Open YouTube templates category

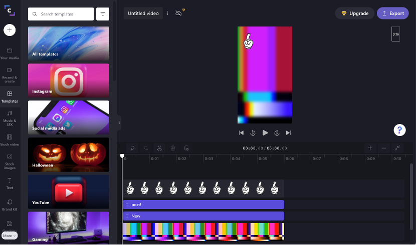[x=69, y=191]
